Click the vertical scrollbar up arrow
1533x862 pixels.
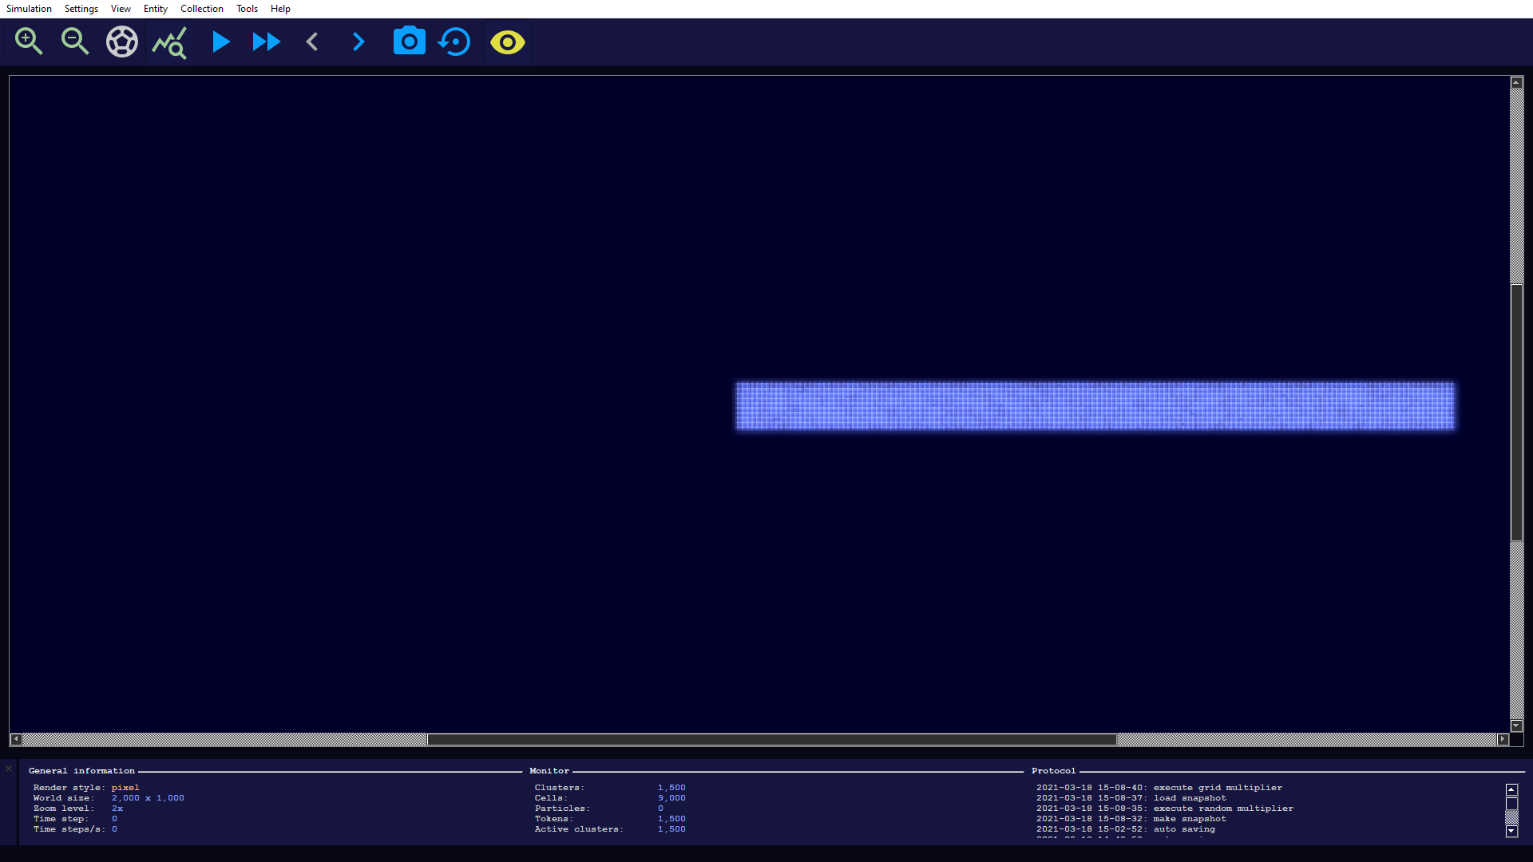point(1516,83)
